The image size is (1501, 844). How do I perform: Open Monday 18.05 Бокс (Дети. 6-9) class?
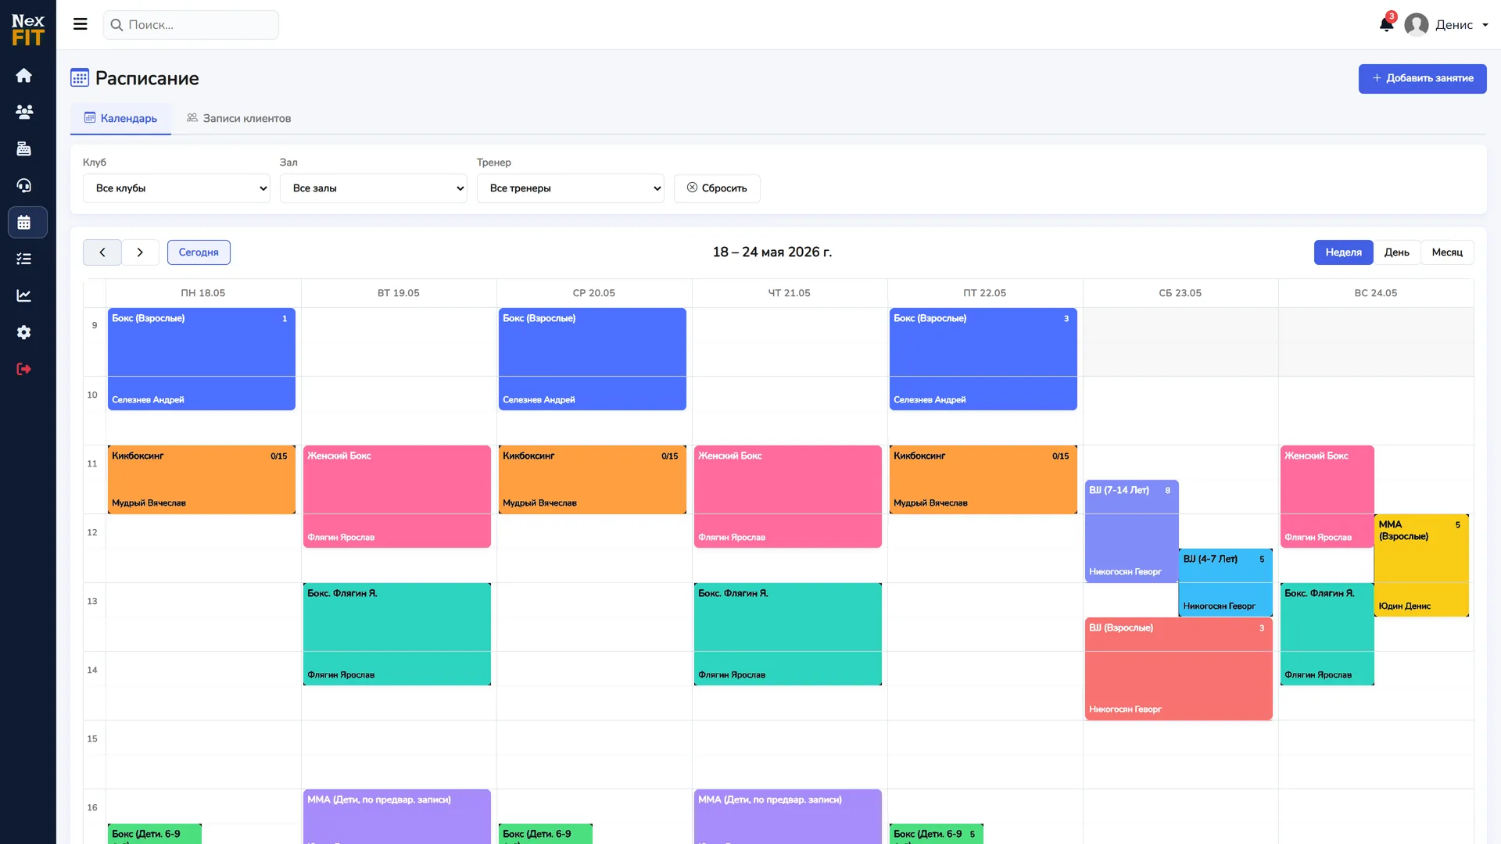click(x=155, y=834)
